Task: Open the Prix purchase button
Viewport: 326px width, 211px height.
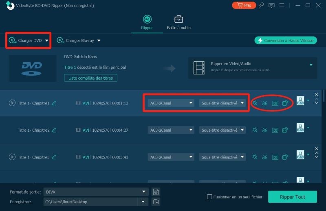Action: click(x=244, y=5)
